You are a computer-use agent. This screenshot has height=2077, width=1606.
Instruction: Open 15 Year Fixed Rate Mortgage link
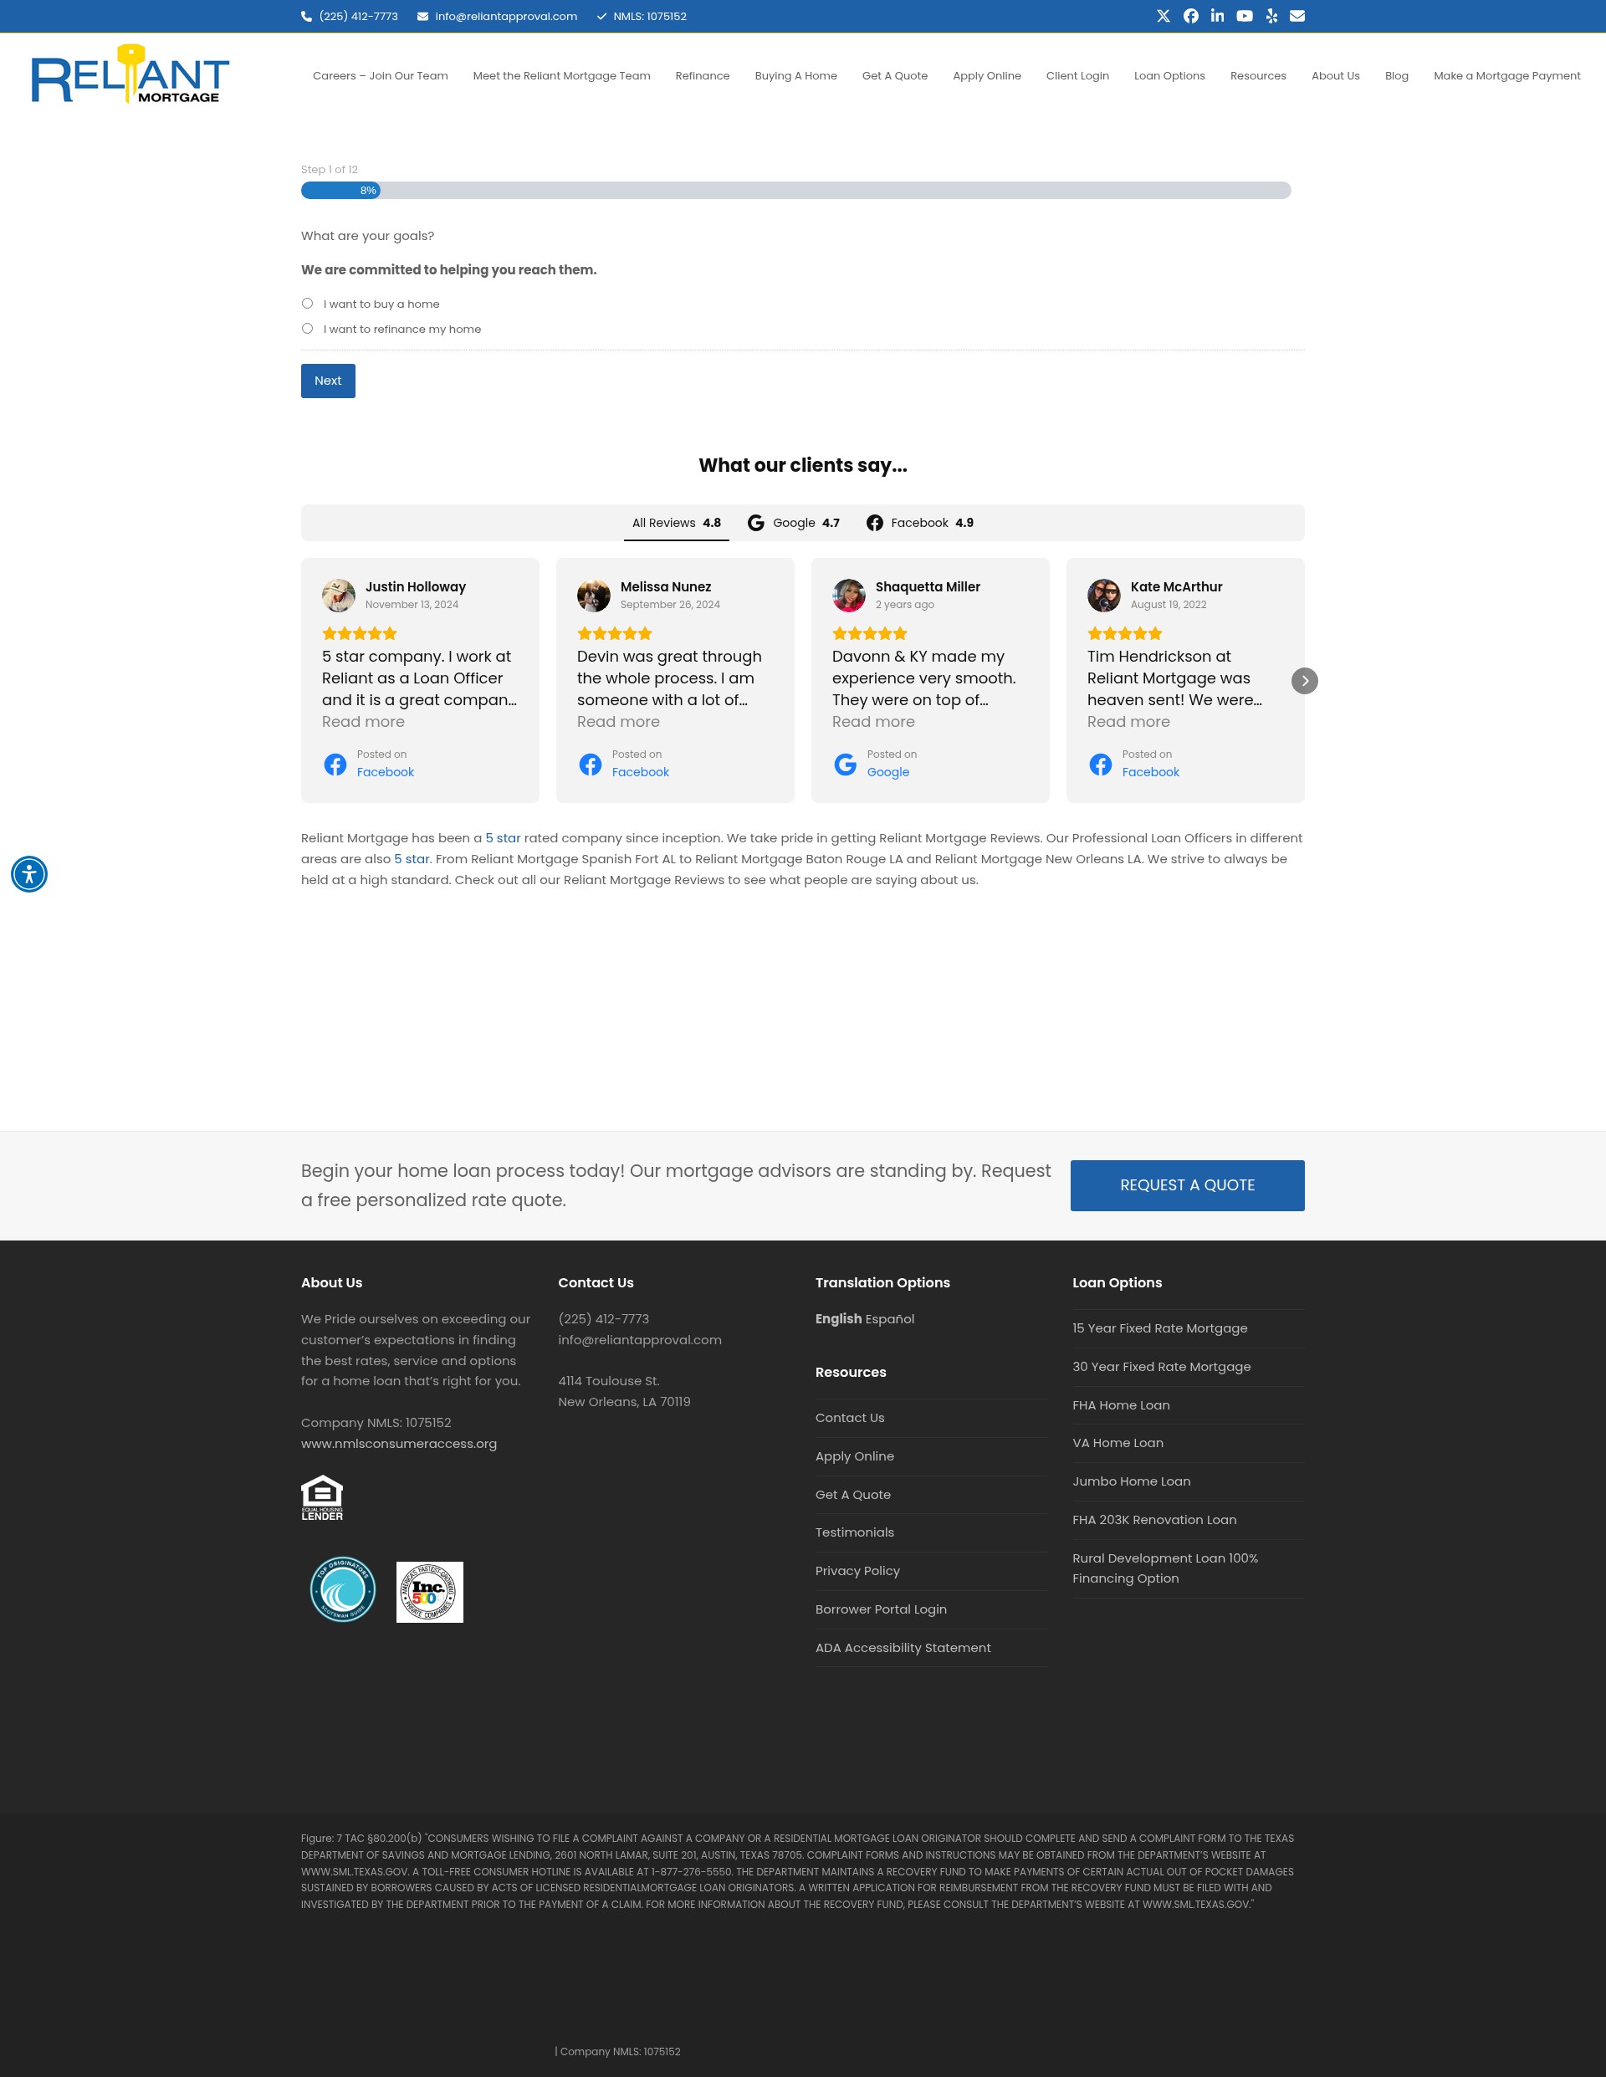coord(1160,1328)
